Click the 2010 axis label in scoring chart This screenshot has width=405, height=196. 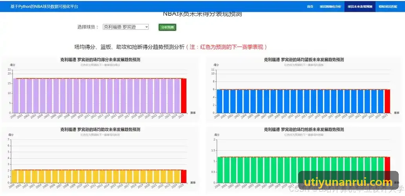click(80, 116)
